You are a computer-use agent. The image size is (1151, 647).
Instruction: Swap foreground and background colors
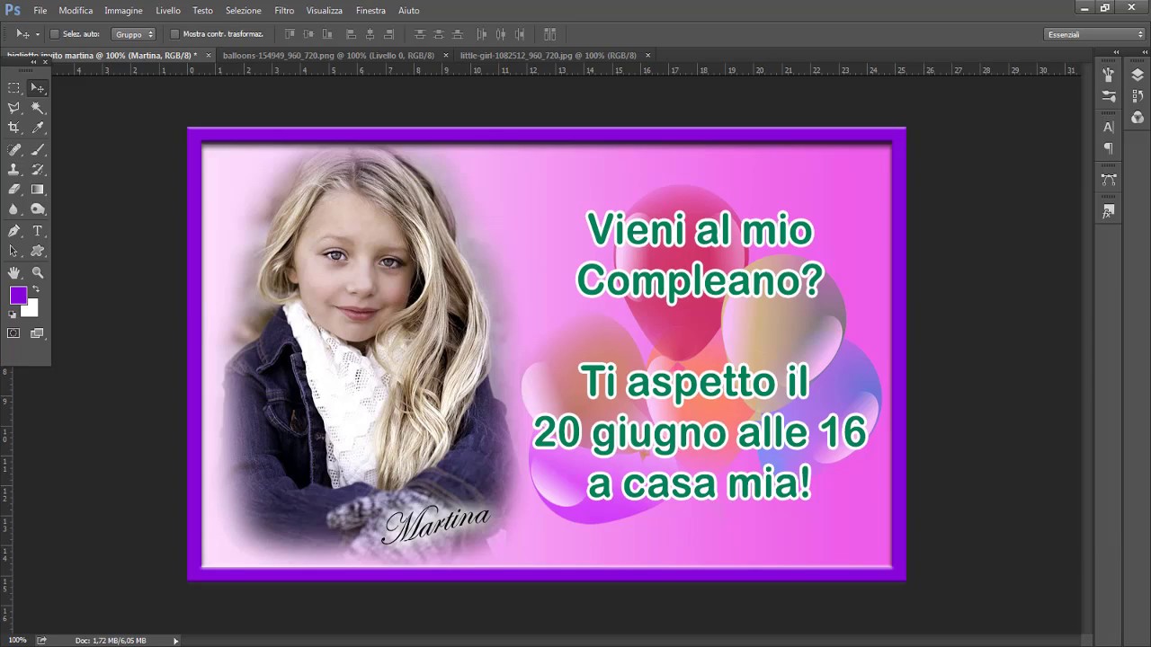pos(36,289)
